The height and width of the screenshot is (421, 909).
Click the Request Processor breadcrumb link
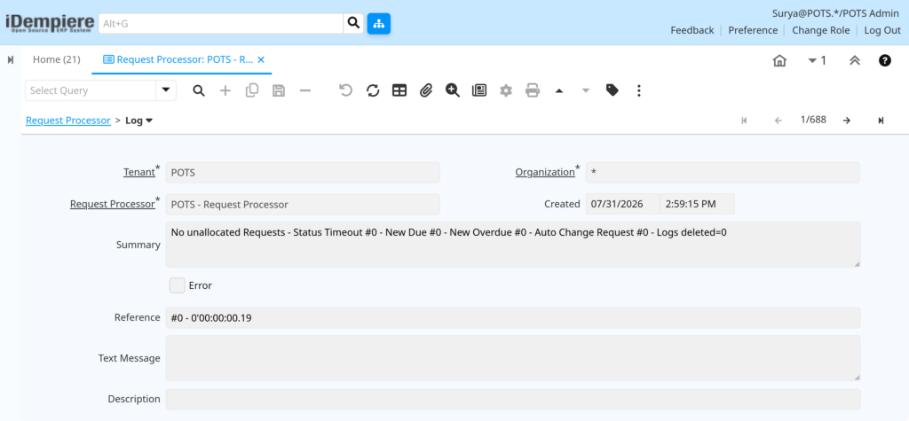[68, 121]
